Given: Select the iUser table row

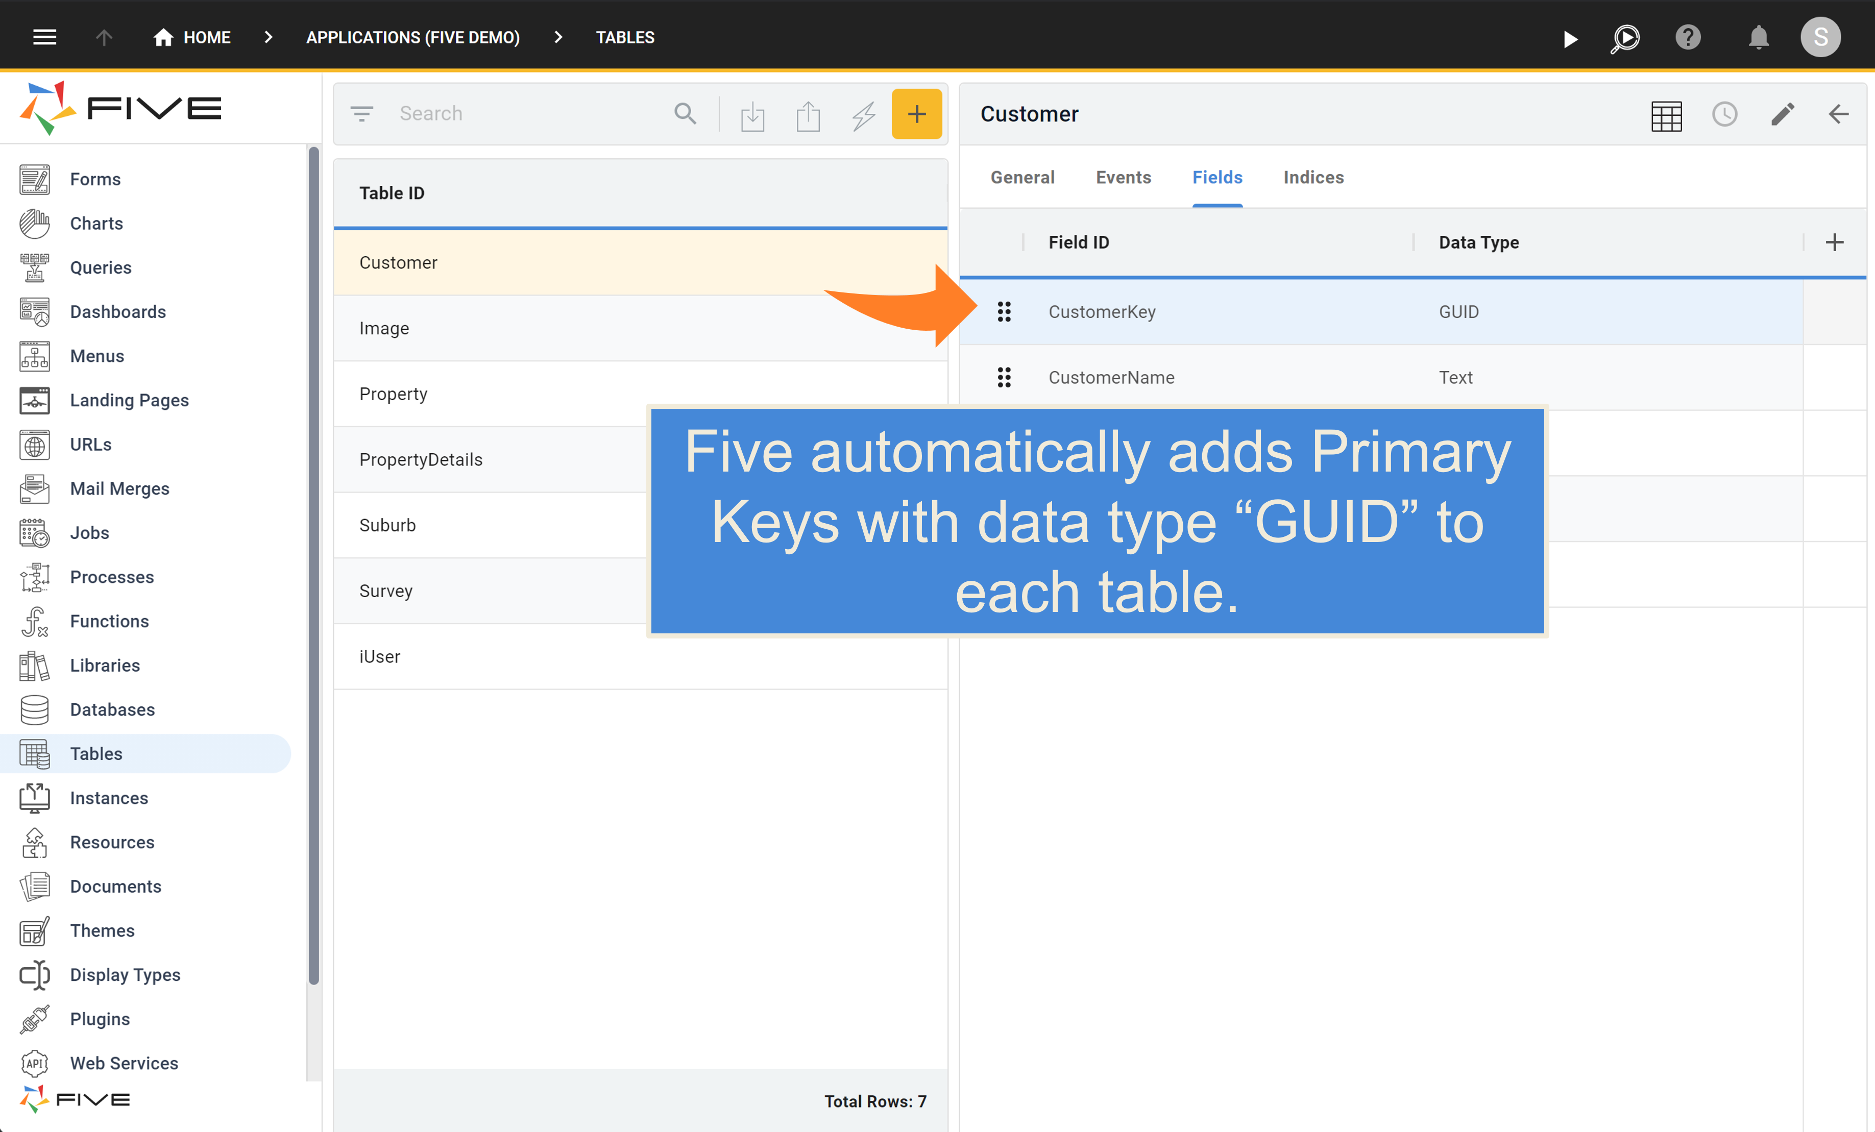Looking at the screenshot, I should point(640,656).
